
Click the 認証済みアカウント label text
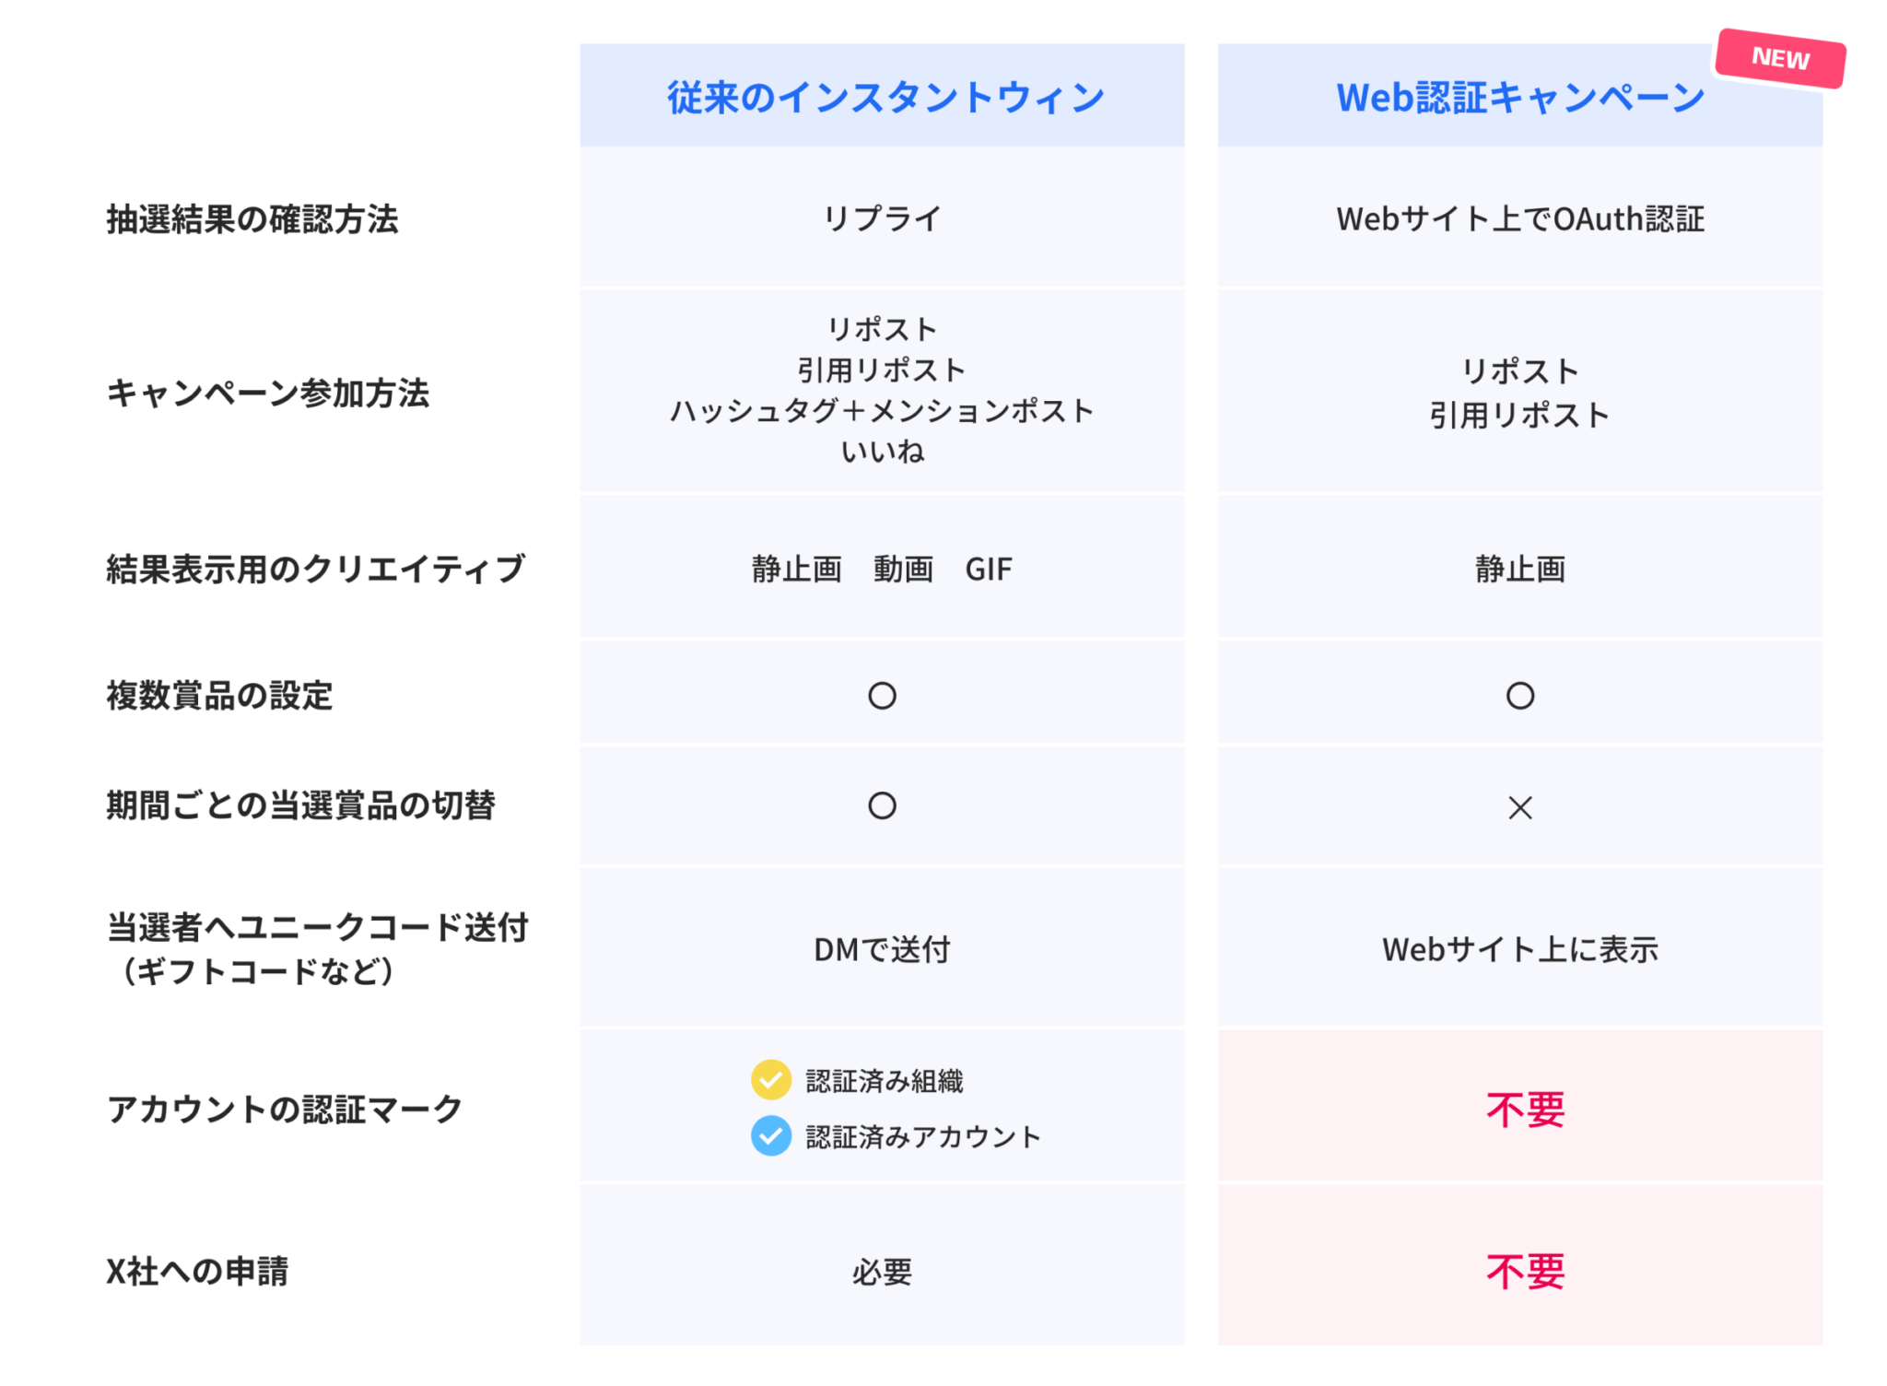point(923,1137)
